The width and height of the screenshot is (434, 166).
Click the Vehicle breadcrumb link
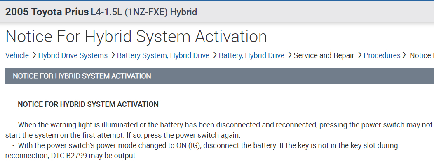pos(17,55)
